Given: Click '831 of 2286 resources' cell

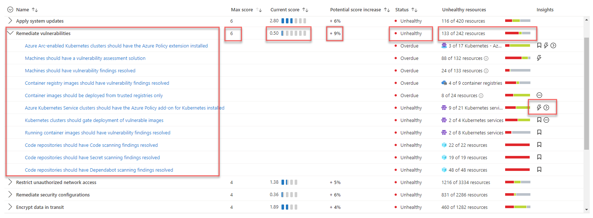Looking at the screenshot, I should pos(465,195).
